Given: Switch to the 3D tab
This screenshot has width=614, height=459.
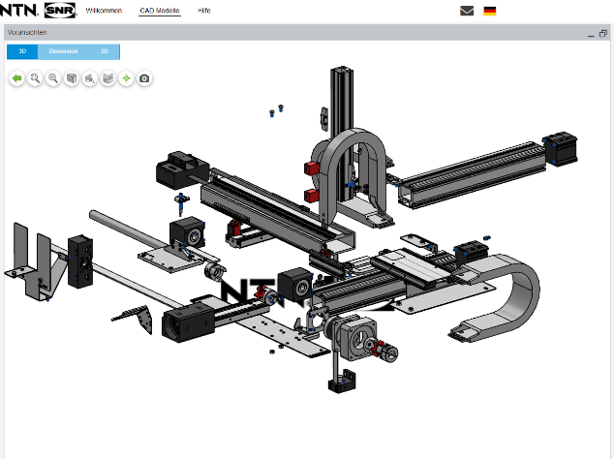Looking at the screenshot, I should click(22, 51).
